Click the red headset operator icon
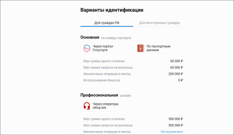 pos(87,106)
